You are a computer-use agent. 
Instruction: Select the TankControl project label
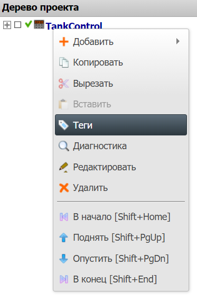pos(74,25)
